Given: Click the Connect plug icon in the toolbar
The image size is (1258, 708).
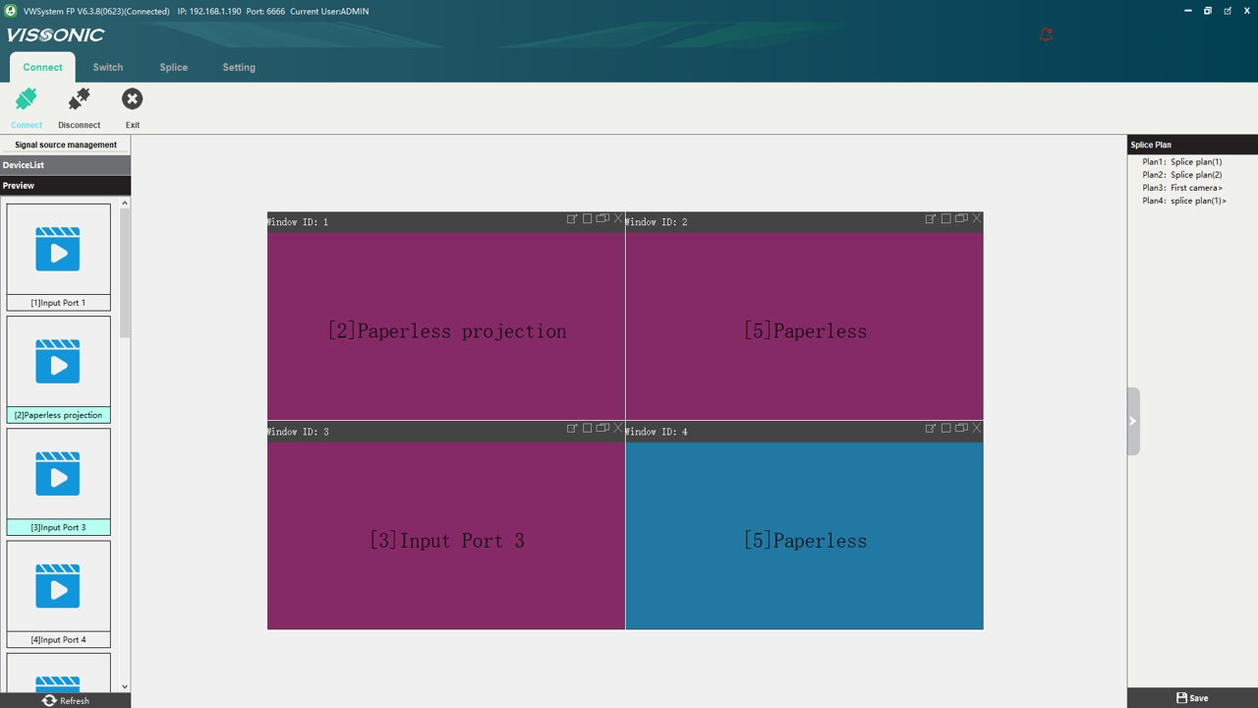Looking at the screenshot, I should (27, 98).
